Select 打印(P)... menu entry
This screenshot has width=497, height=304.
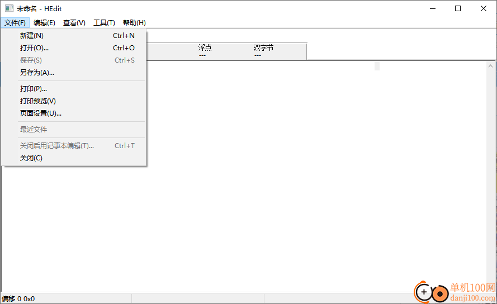tap(74, 89)
